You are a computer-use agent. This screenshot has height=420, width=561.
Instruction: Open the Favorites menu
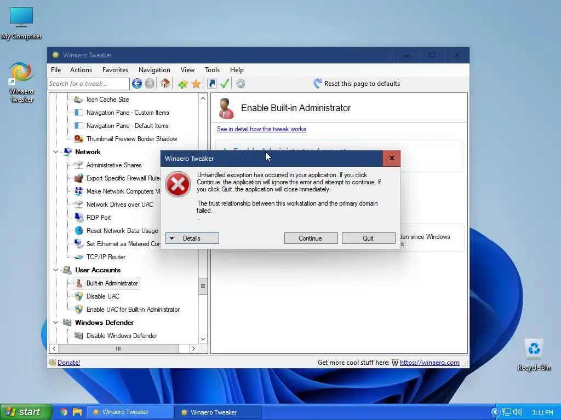(x=115, y=70)
